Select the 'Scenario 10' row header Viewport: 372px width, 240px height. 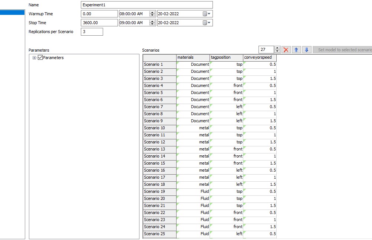[x=159, y=128]
